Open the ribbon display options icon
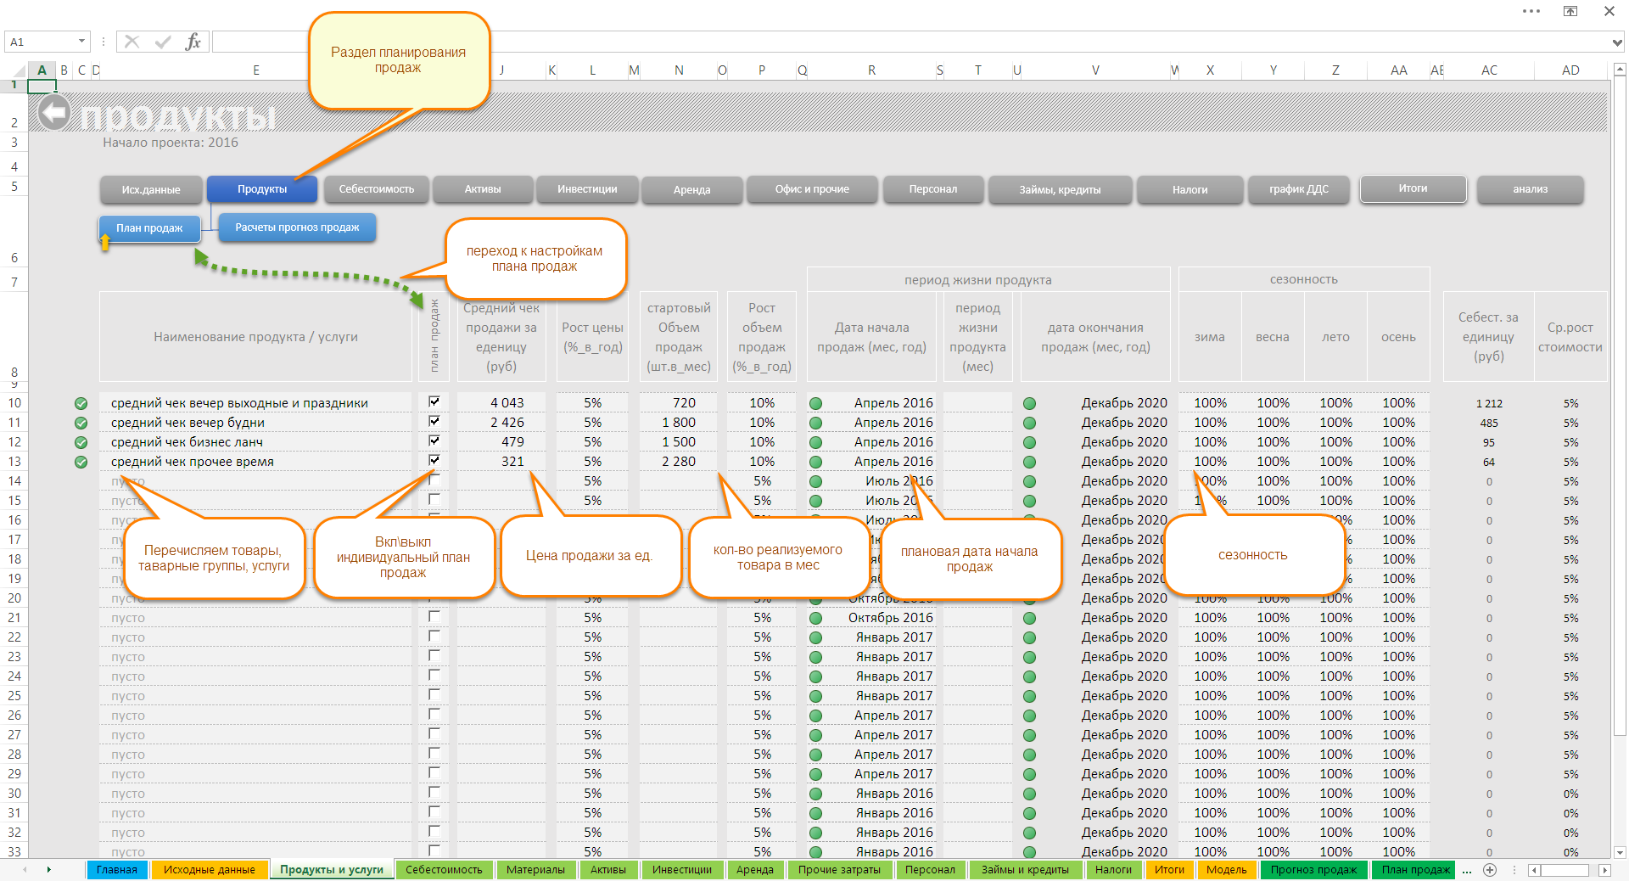The height and width of the screenshot is (881, 1629). [1570, 11]
